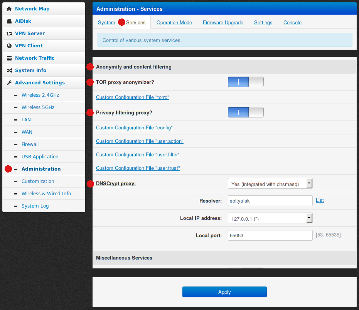This screenshot has height=310, width=359.
Task: Click the DNSCrypt proxy label link
Action: pyautogui.click(x=116, y=184)
